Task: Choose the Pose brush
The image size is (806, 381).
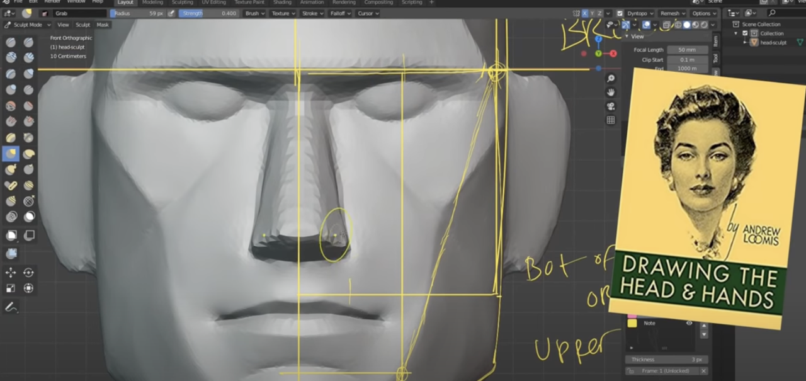Action: click(11, 185)
